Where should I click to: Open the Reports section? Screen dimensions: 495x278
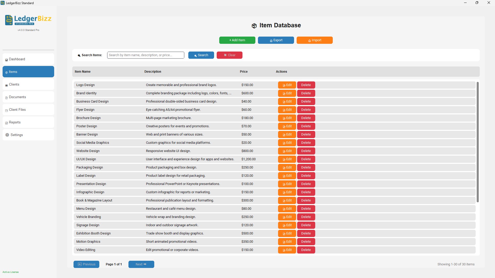(28, 122)
